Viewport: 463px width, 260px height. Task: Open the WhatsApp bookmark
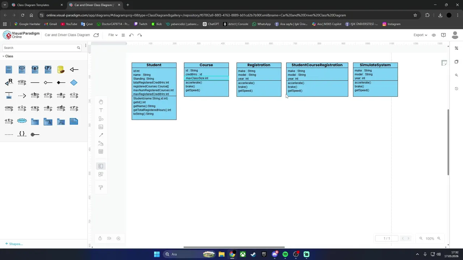pos(262,24)
